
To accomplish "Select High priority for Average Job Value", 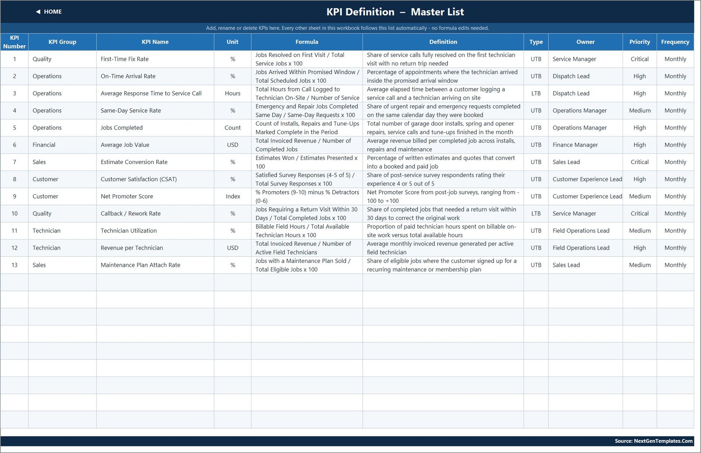I will pyautogui.click(x=640, y=145).
